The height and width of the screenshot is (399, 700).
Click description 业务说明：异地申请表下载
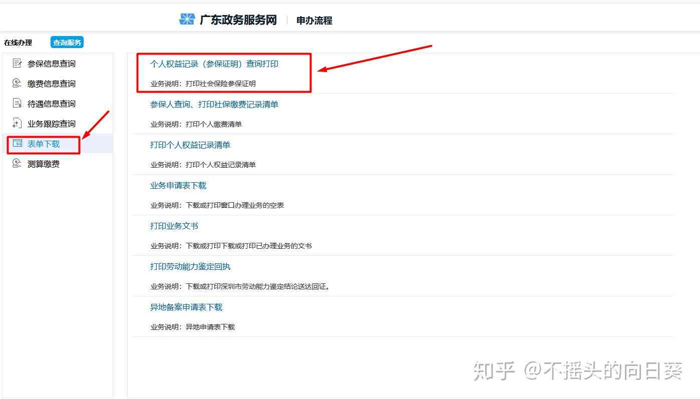[193, 327]
